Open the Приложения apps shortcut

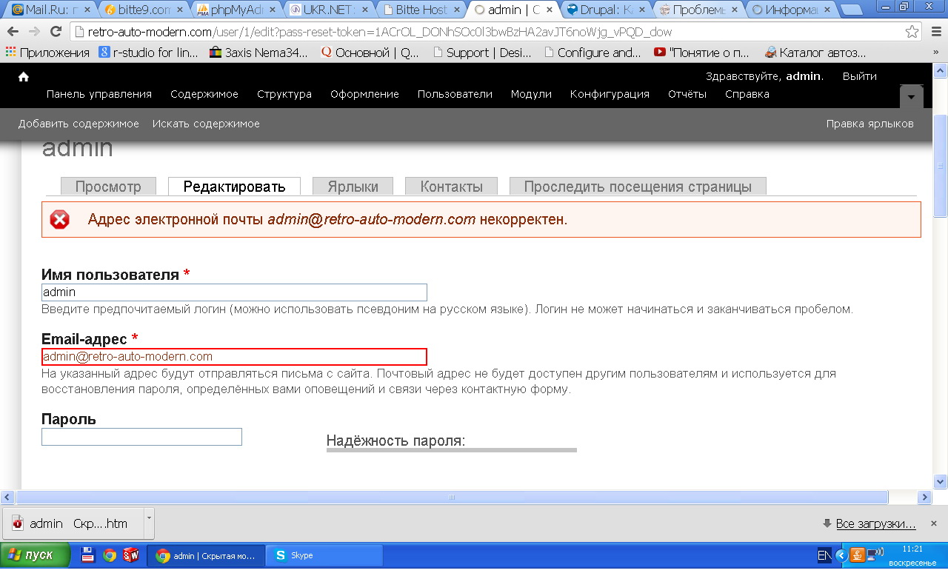[x=47, y=53]
